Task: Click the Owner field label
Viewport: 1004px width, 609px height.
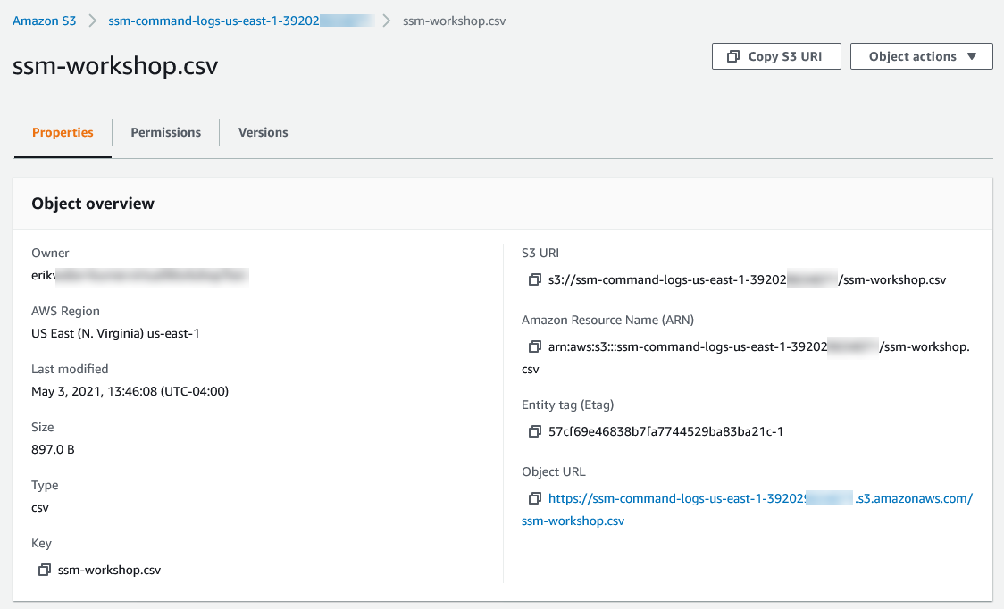Action: click(x=50, y=253)
